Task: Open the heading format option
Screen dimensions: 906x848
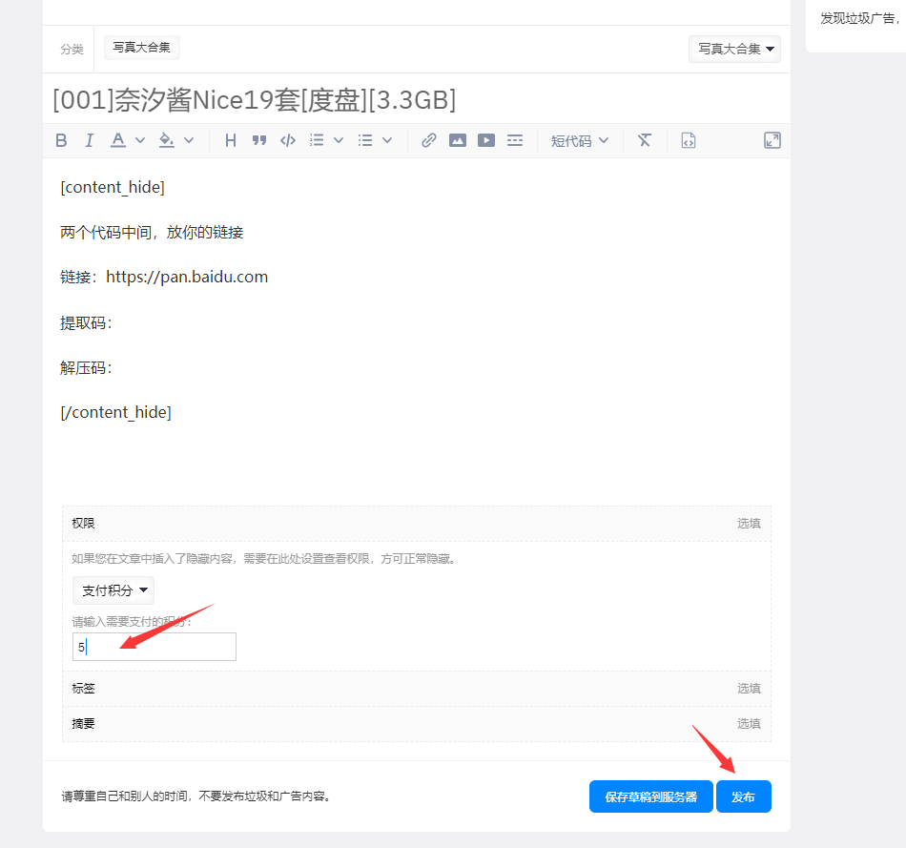Action: (x=230, y=140)
